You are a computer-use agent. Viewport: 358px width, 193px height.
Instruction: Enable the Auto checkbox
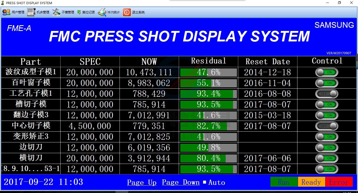(x=205, y=182)
